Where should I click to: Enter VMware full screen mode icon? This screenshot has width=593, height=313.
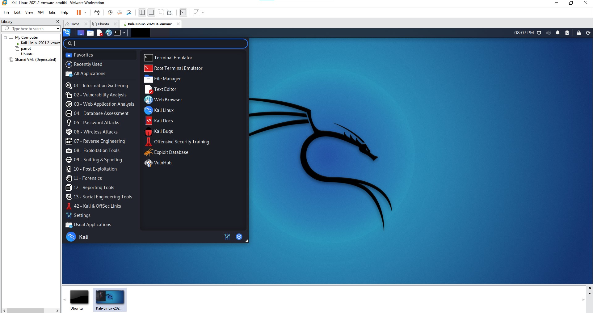click(161, 12)
